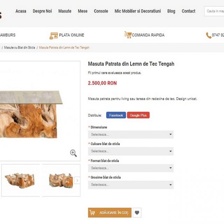The image size is (224, 224).
Task: Click the cart icon in Adaugare in cos
Action: point(92,212)
